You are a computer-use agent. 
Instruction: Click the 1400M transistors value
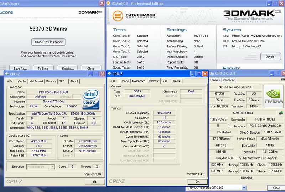[x=254, y=106]
